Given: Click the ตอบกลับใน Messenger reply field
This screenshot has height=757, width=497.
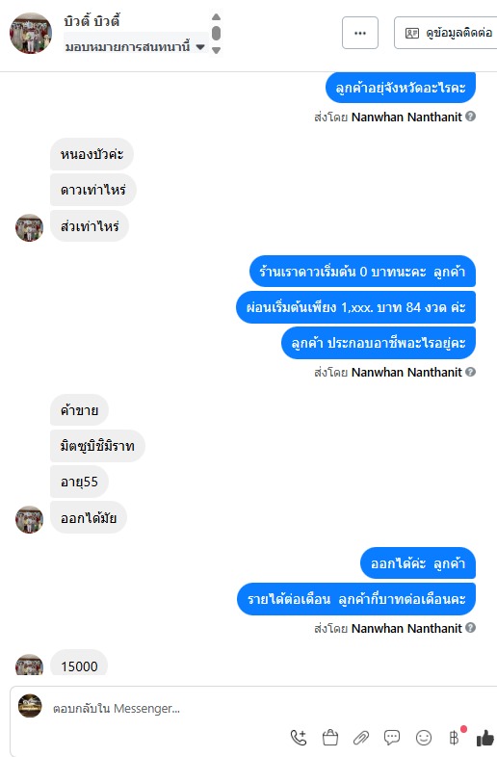Looking at the screenshot, I should pos(251,708).
